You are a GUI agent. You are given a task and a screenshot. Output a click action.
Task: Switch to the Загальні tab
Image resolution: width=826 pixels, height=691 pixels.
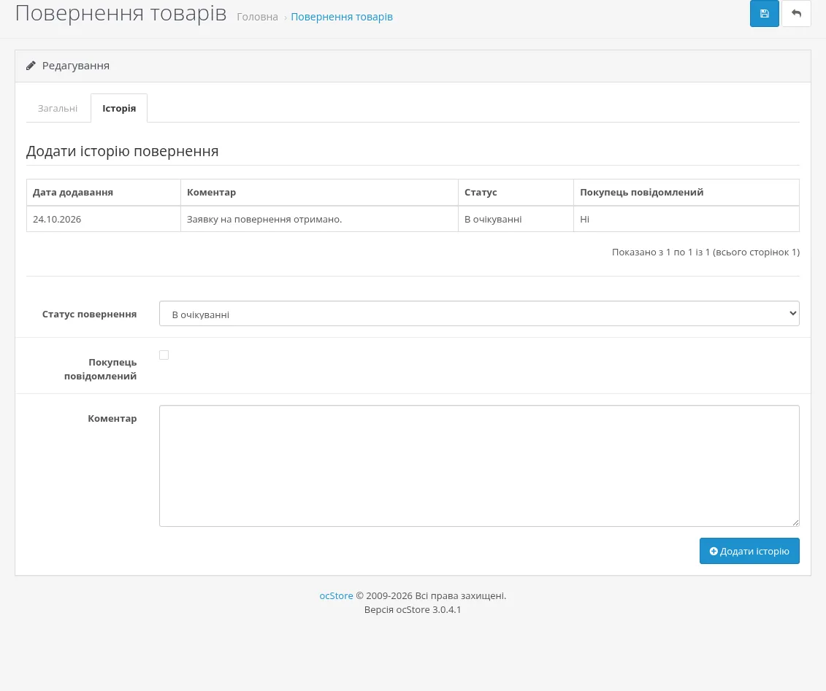tap(58, 109)
